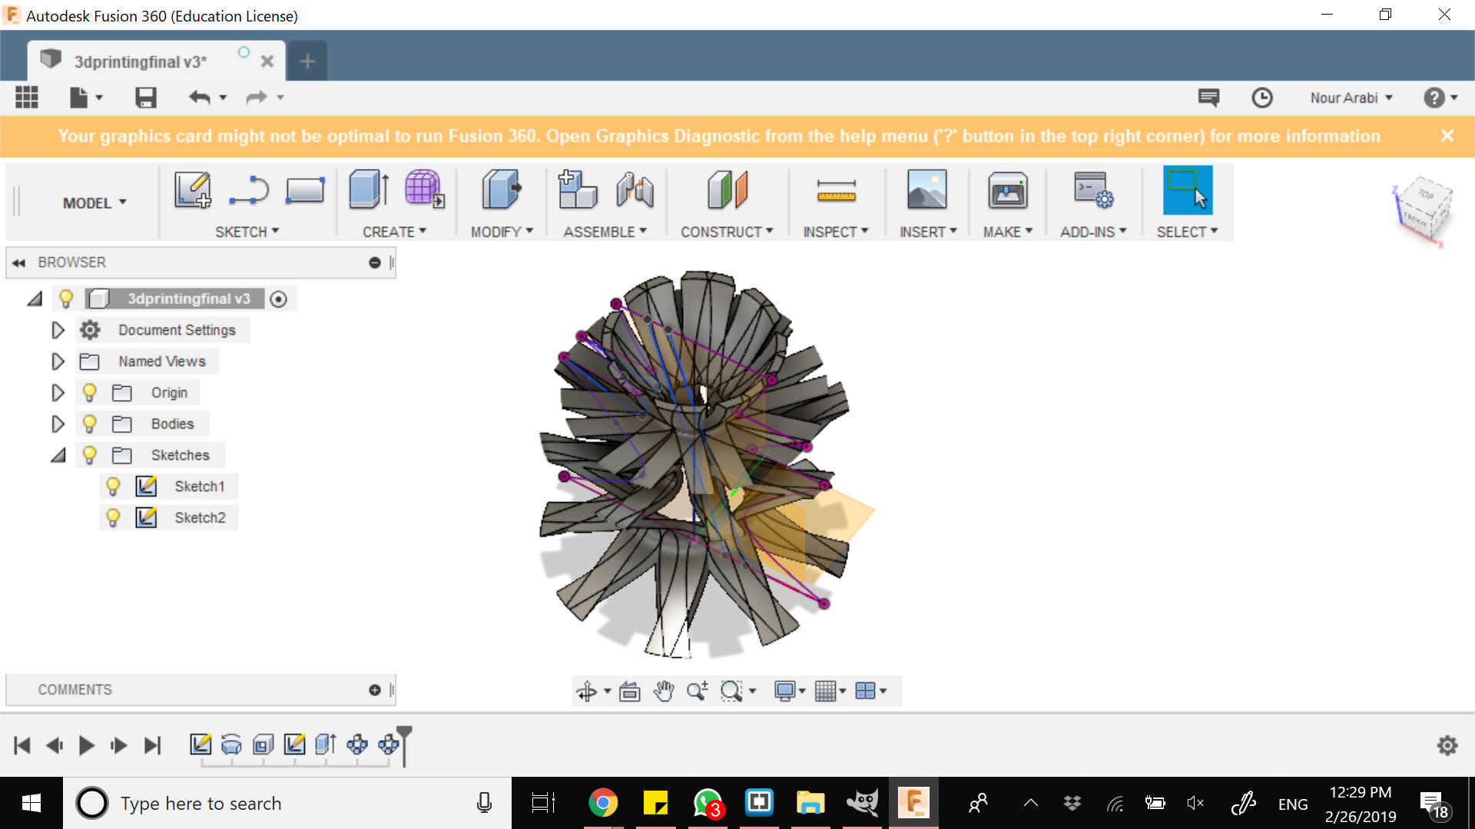Screen dimensions: 1475x829
Task: Click the Press Pull modify icon
Action: pyautogui.click(x=501, y=190)
